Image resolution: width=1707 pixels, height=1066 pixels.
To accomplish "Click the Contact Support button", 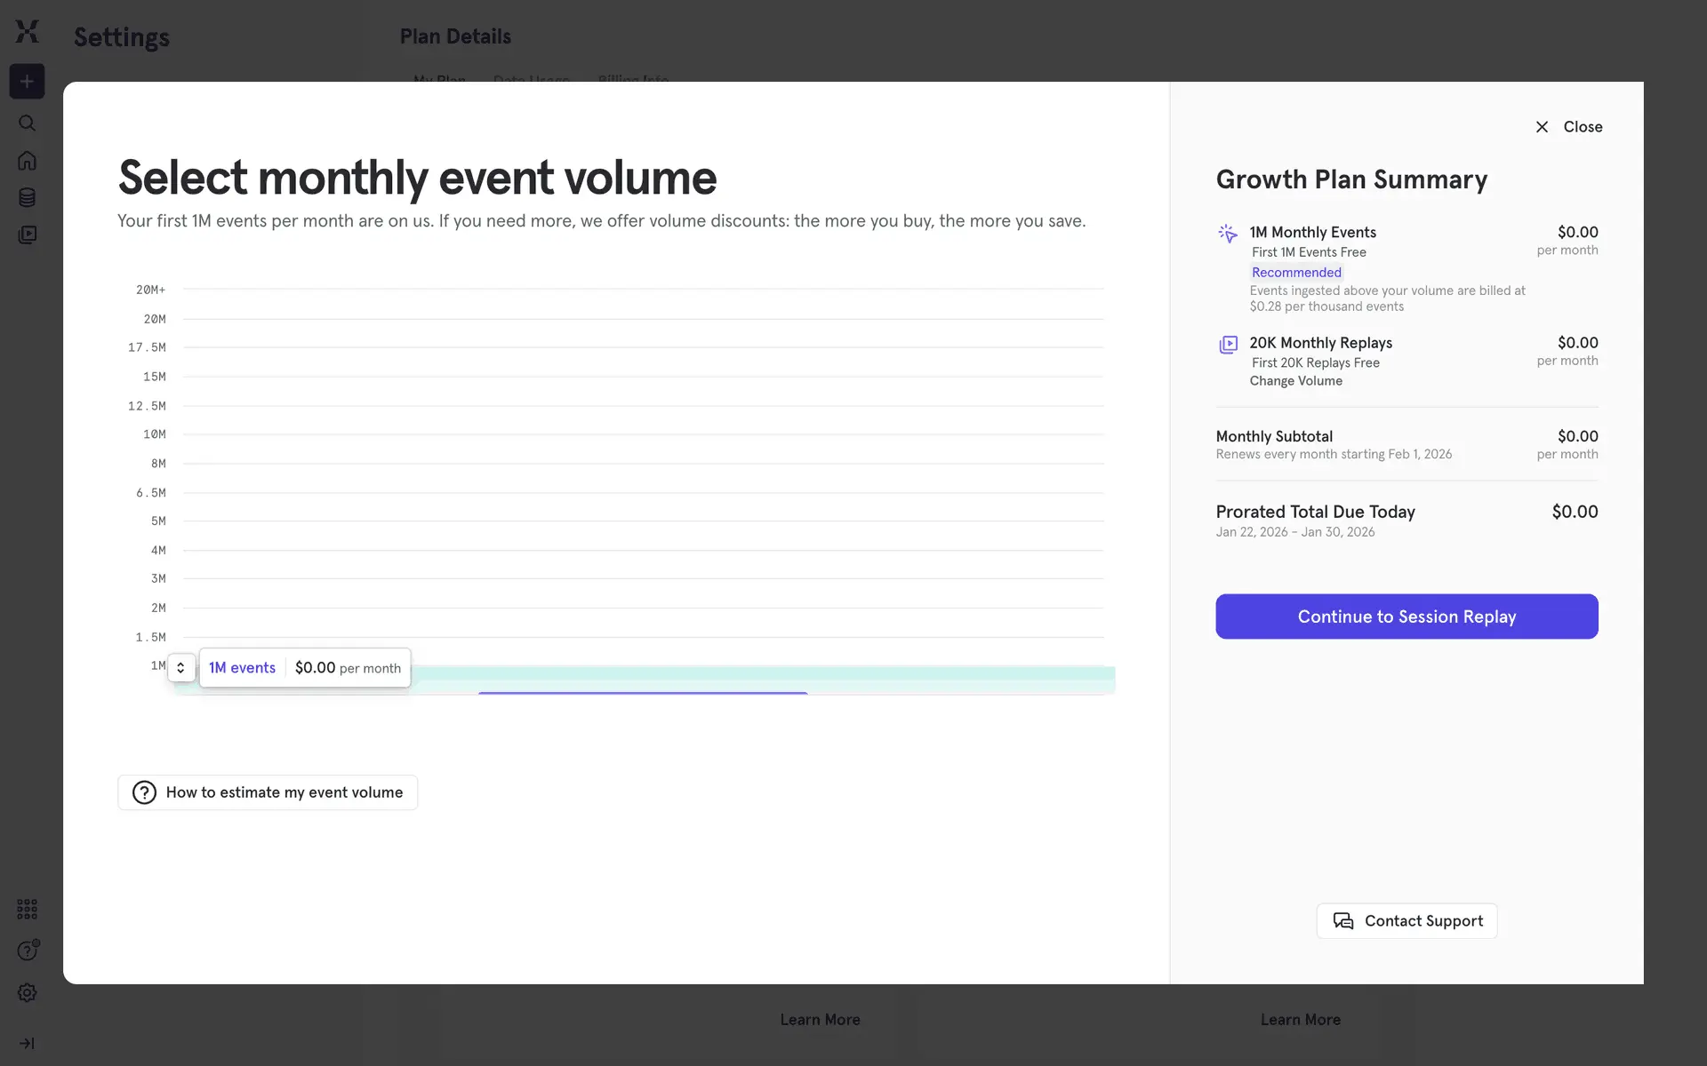I will coord(1406,921).
